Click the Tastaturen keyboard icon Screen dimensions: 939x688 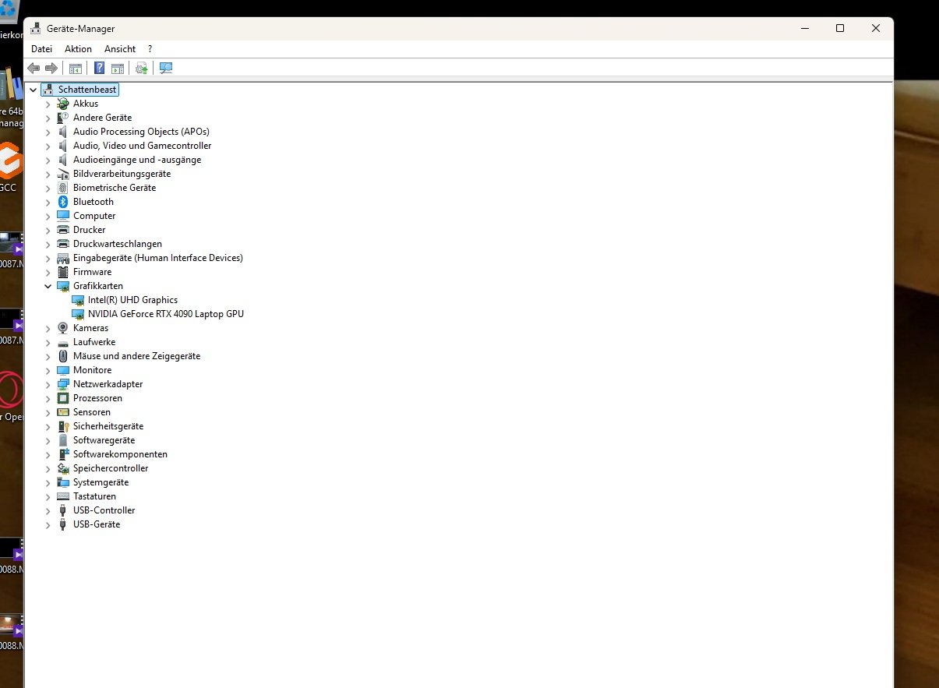63,496
